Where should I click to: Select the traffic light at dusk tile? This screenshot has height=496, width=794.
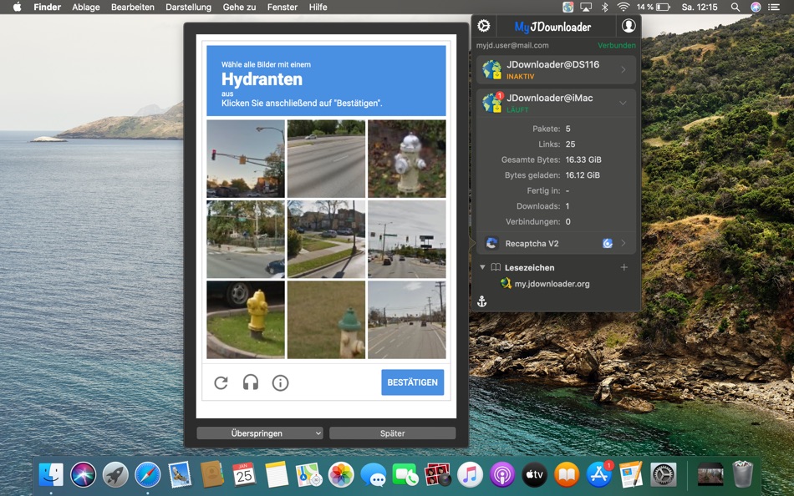click(246, 159)
